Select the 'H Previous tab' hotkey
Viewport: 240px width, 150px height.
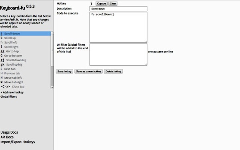click(26, 74)
